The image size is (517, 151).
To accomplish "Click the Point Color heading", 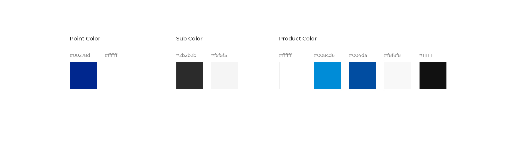I will pyautogui.click(x=85, y=39).
